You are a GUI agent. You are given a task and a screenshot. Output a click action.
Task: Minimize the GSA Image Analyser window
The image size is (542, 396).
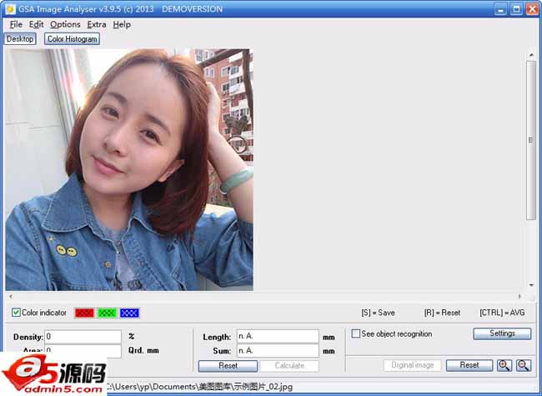pyautogui.click(x=500, y=9)
